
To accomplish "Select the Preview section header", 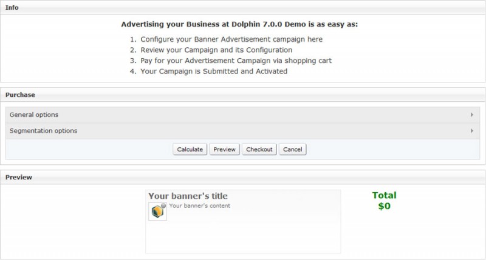I will pos(19,178).
